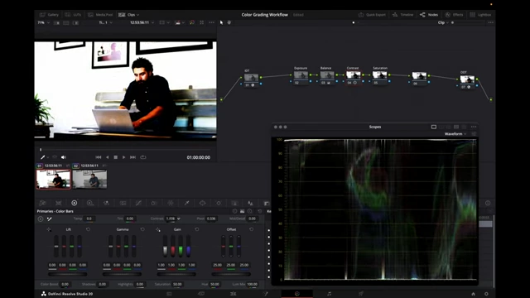Image resolution: width=530 pixels, height=298 pixels.
Task: Reset the Primaries palette with reset icon
Action: point(259,211)
